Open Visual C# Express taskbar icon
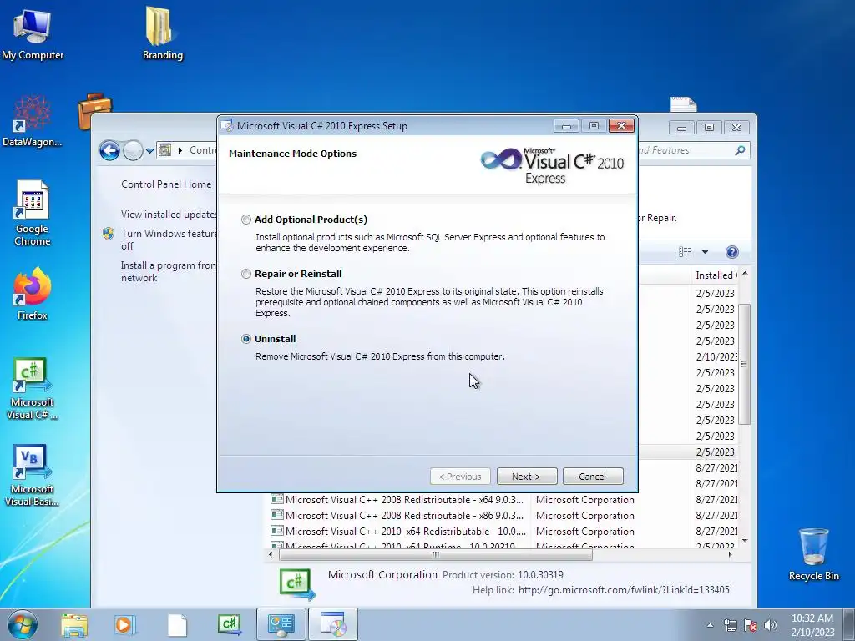Viewport: 855px width, 641px height. point(230,625)
